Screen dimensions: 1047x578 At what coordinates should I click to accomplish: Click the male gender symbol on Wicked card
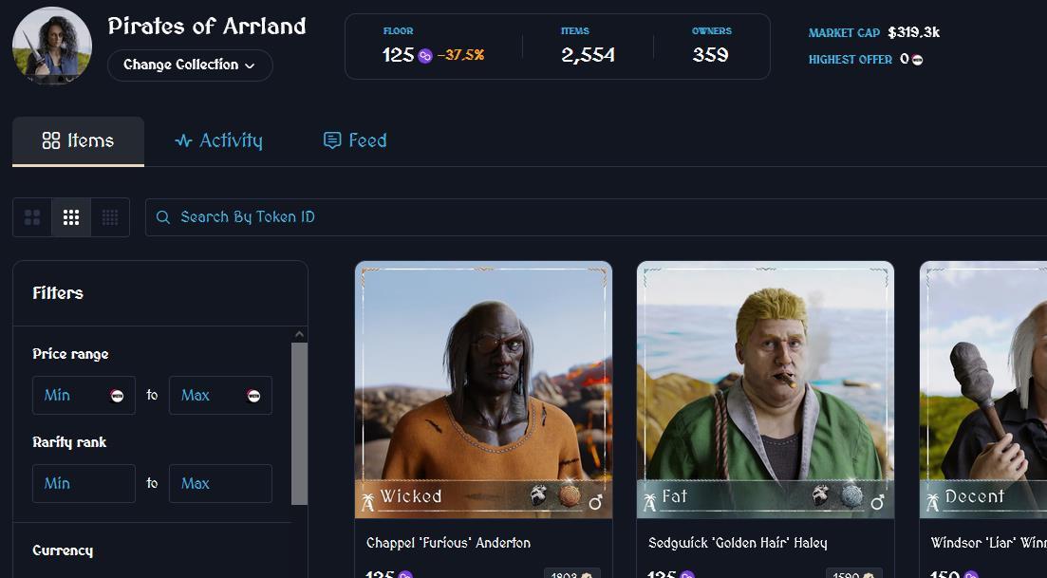tap(595, 501)
